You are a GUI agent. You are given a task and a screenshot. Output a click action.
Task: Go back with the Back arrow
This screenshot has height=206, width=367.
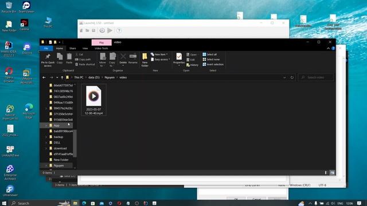[x=44, y=78]
